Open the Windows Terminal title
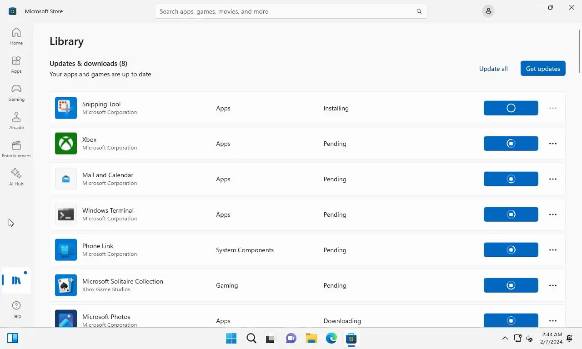The width and height of the screenshot is (582, 349). pos(108,210)
